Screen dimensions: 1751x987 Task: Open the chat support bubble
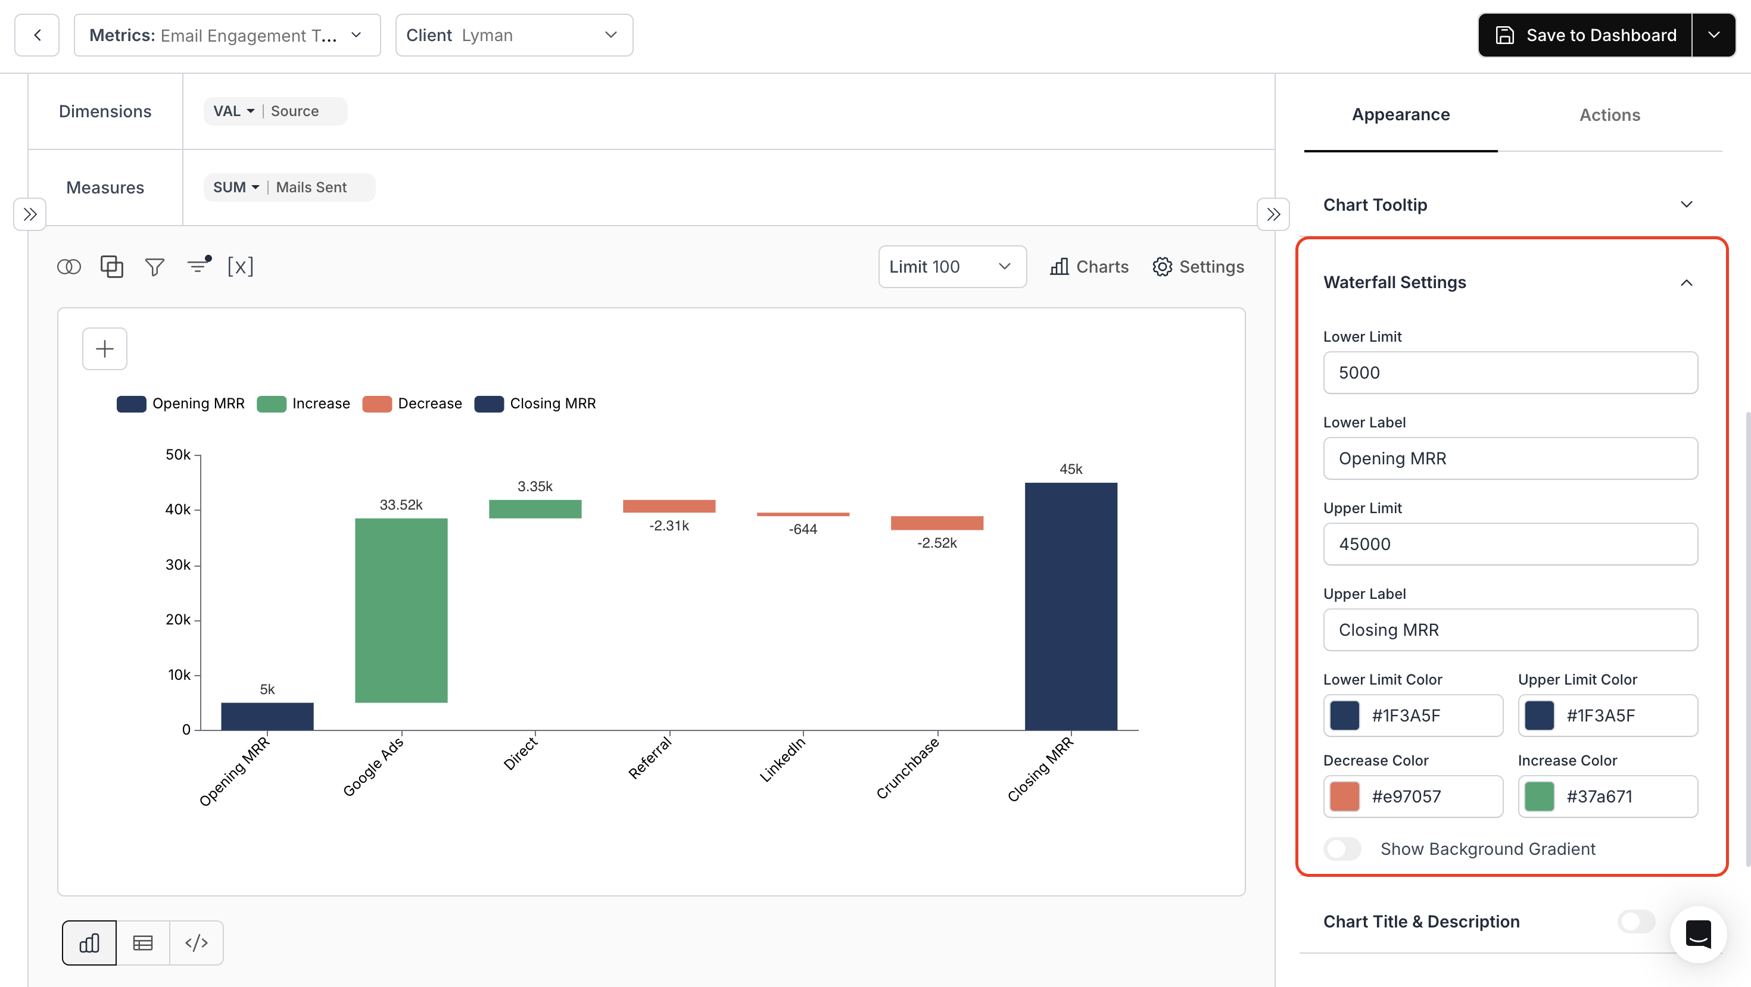[1698, 935]
